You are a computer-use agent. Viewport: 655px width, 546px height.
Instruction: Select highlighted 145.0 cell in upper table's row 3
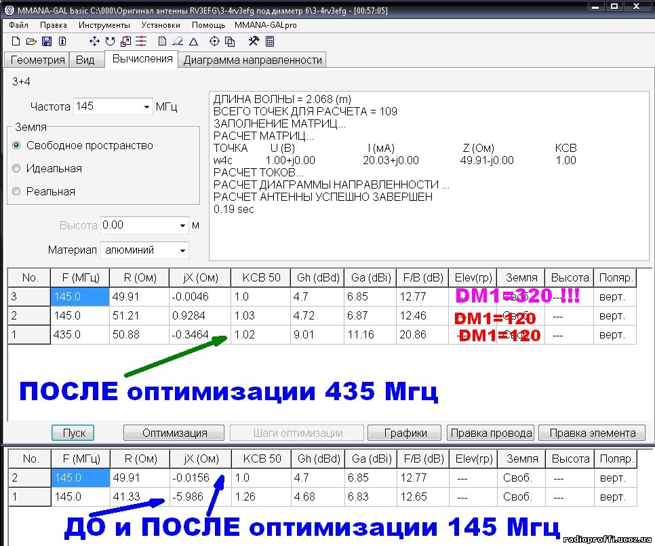80,296
